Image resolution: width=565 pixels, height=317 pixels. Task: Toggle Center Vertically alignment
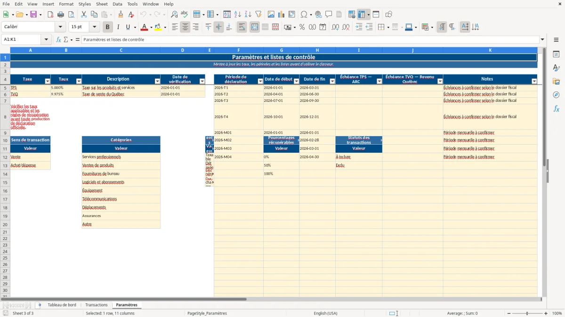click(218, 27)
